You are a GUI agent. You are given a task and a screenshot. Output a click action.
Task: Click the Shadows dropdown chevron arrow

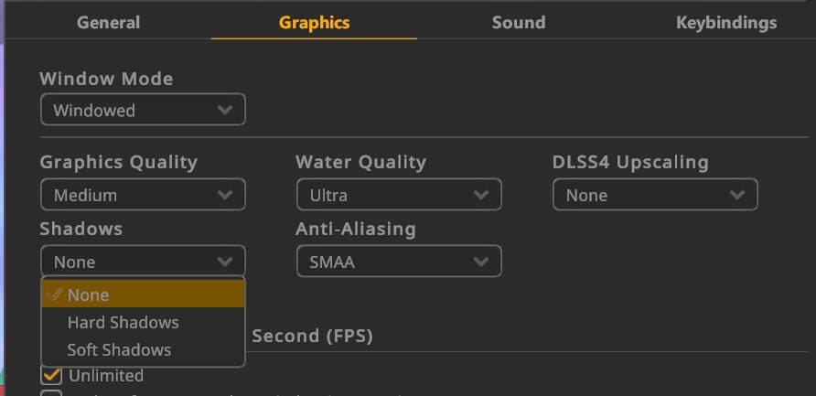225,262
